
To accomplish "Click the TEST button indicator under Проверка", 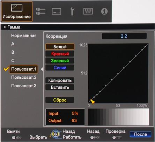I will click(114, 137).
